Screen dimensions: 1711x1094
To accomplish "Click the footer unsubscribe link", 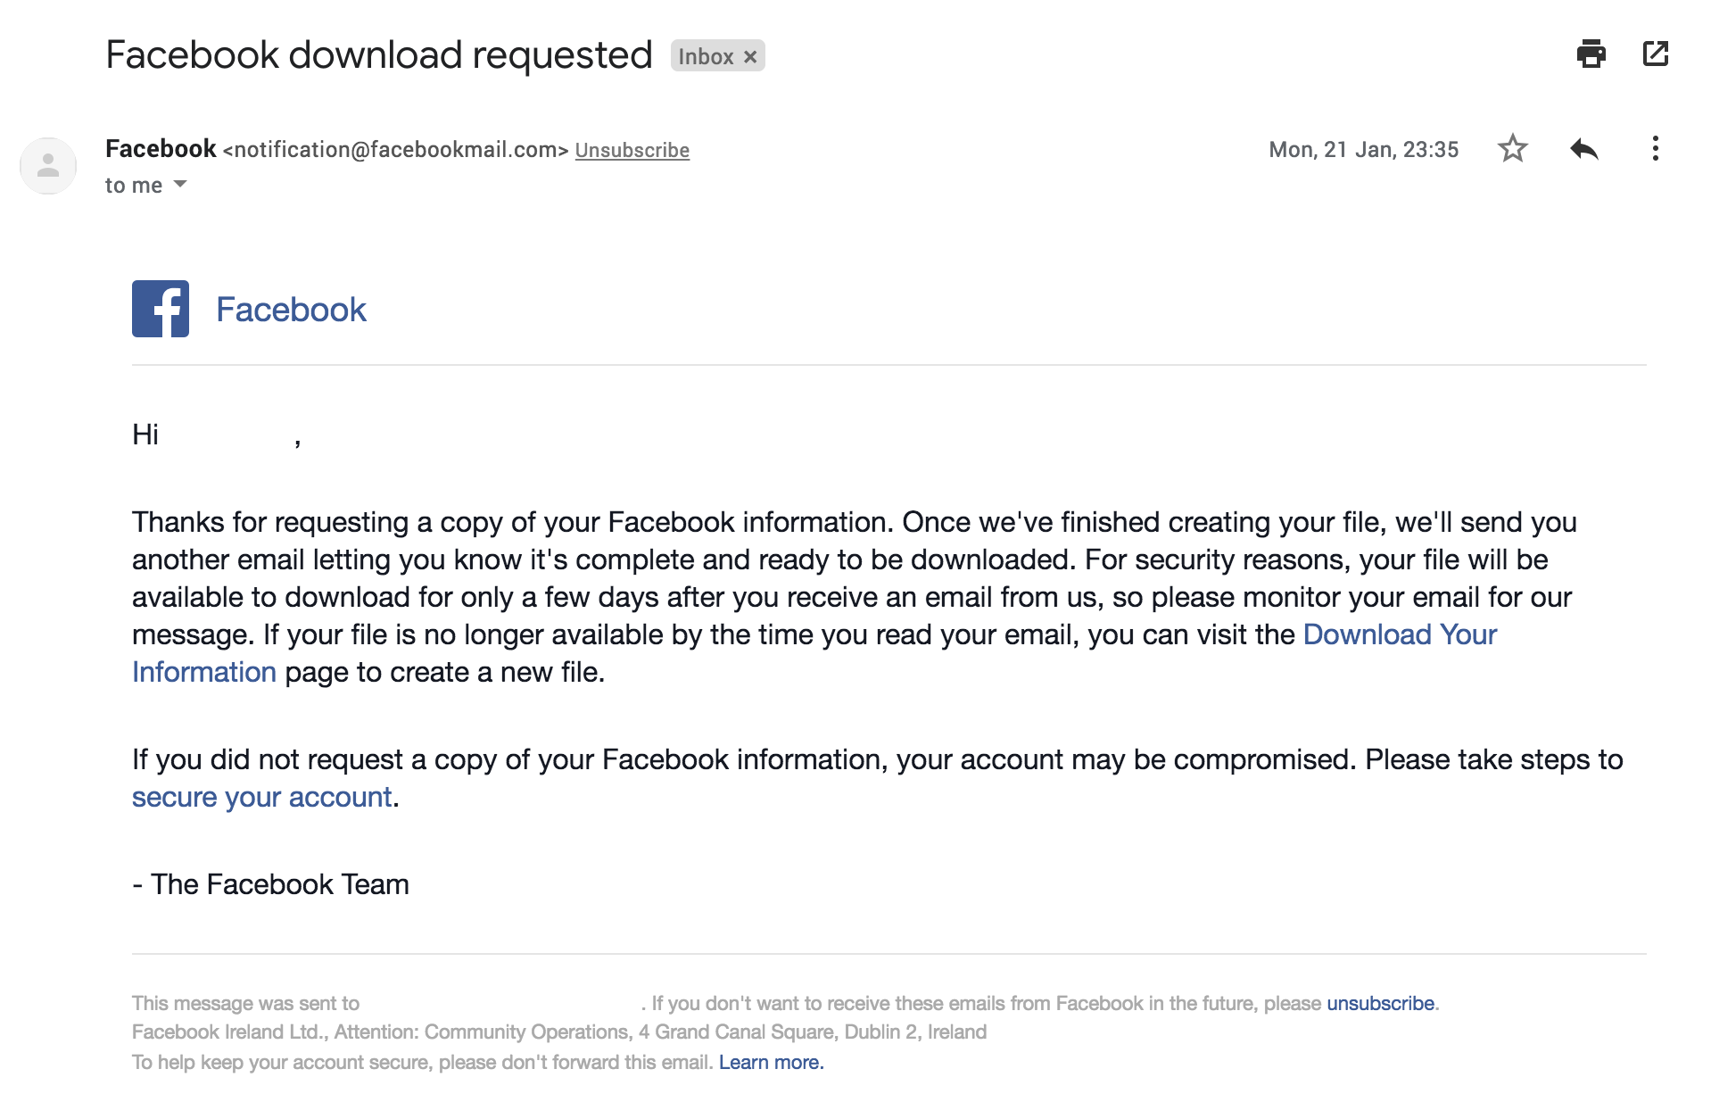I will point(1380,1003).
